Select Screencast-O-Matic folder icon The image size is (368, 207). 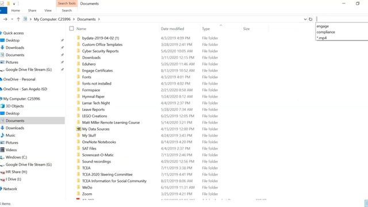78,155
